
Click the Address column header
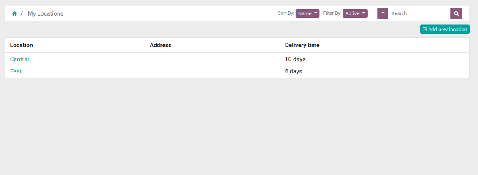(x=160, y=45)
